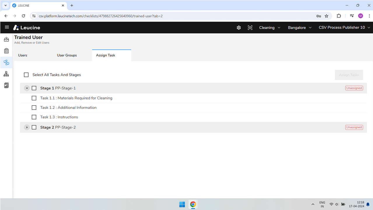Open the Wi-Fi network tray icon

click(x=331, y=204)
